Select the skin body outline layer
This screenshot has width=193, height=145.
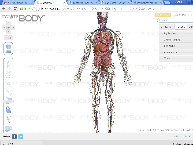click(x=8, y=65)
